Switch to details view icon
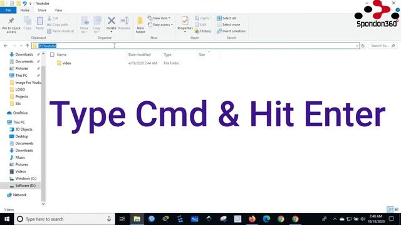The height and width of the screenshot is (225, 401). pyautogui.click(x=390, y=209)
